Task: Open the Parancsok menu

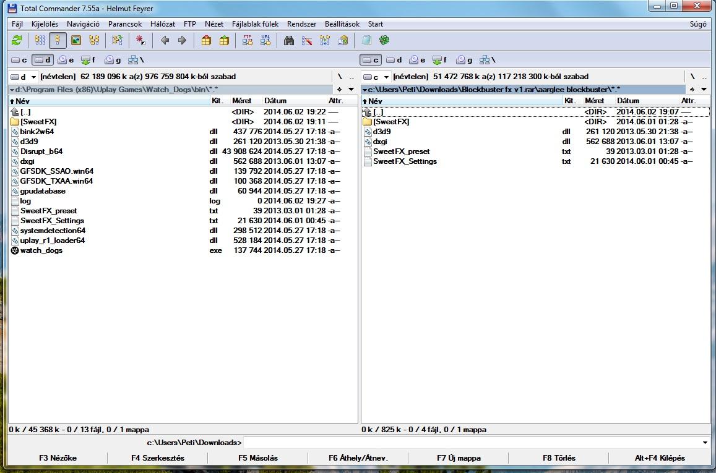Action: (x=124, y=24)
